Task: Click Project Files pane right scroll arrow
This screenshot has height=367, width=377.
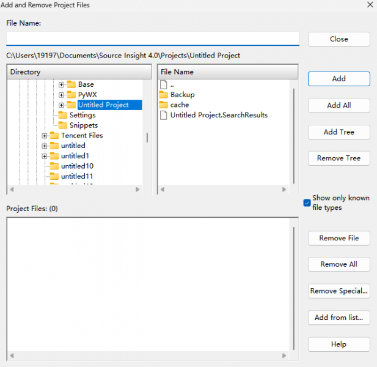Action: [x=284, y=355]
